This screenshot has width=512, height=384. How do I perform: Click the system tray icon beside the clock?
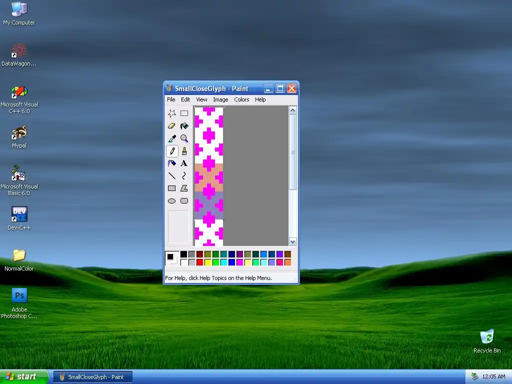pyautogui.click(x=474, y=377)
